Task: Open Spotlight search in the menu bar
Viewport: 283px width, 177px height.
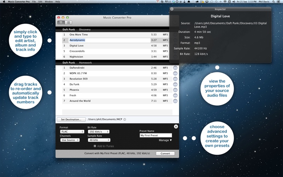Action: click(274, 2)
